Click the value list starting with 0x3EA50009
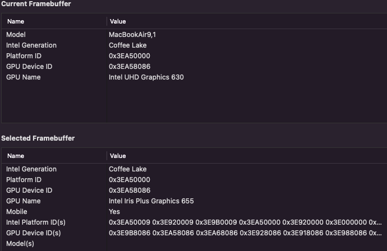Screen dimensions: 387x251 pyautogui.click(x=245, y=222)
